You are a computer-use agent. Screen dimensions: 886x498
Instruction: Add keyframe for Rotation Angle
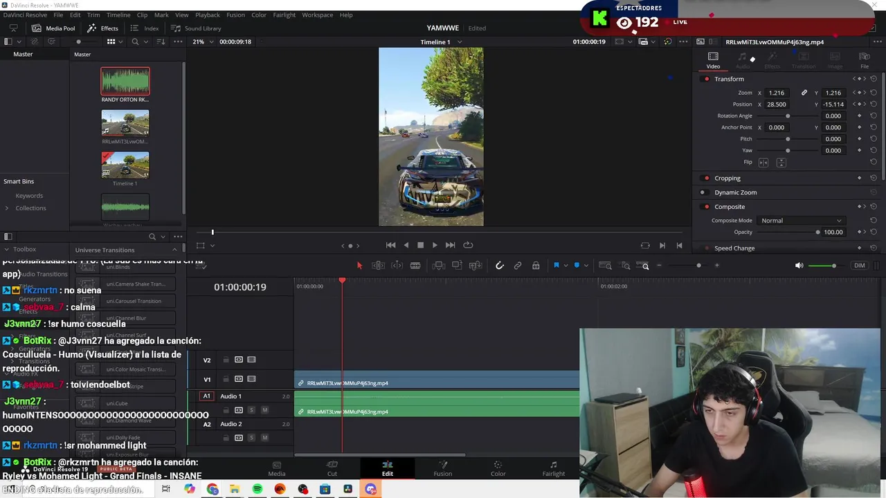click(860, 116)
